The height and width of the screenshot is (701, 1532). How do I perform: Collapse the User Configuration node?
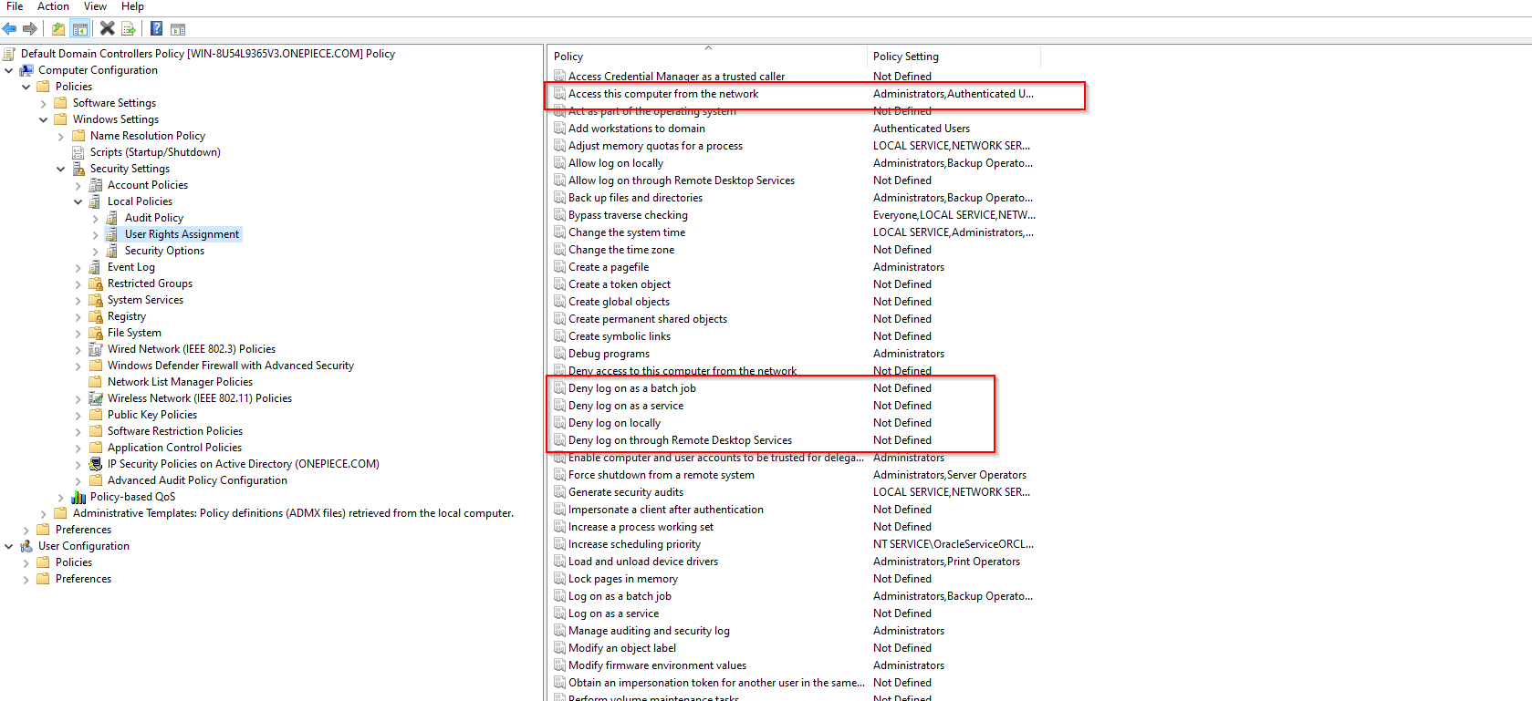pyautogui.click(x=9, y=546)
